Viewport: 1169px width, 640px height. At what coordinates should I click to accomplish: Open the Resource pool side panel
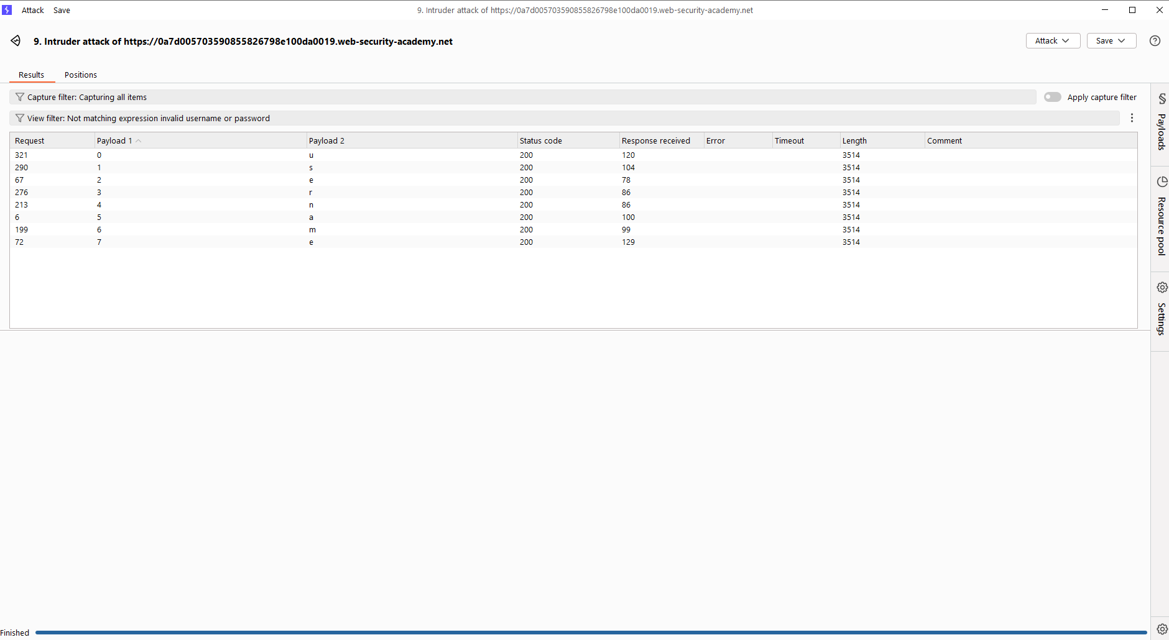[1161, 217]
